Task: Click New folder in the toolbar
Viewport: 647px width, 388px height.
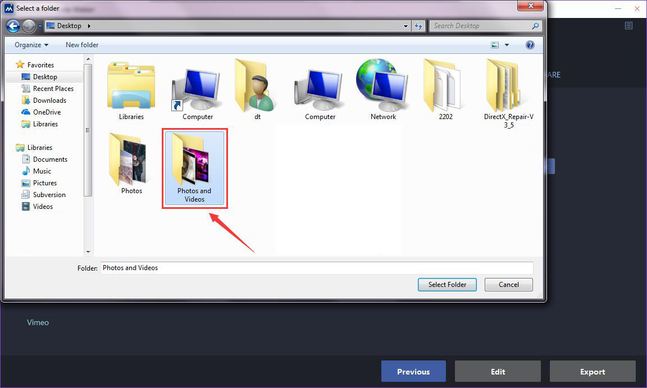Action: 82,45
